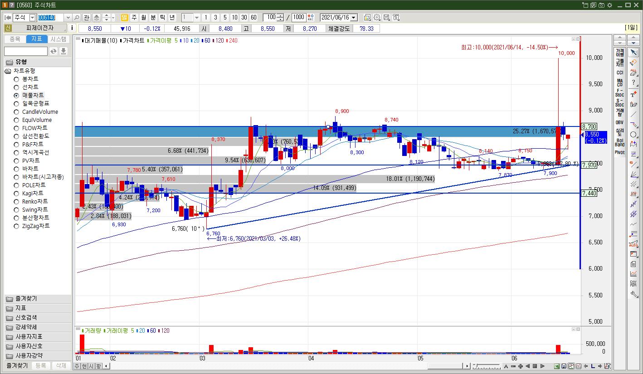Click the AUTO trendline tool icon
This screenshot has height=374, width=643.
pyautogui.click(x=633, y=244)
